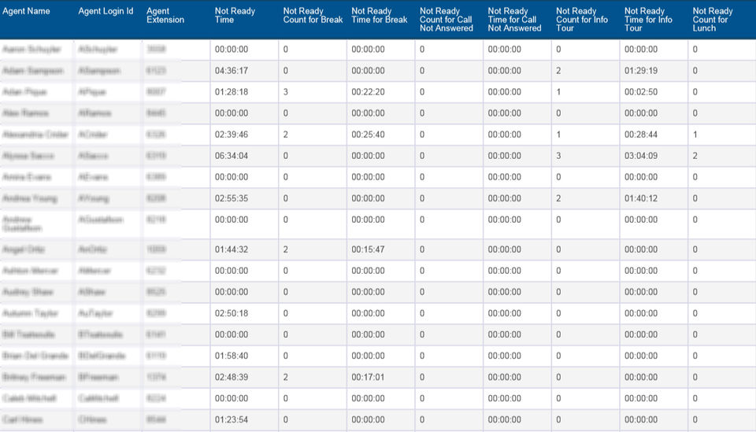Click Not Ready Count for Call Not Answered header
The width and height of the screenshot is (756, 432).
pos(447,20)
